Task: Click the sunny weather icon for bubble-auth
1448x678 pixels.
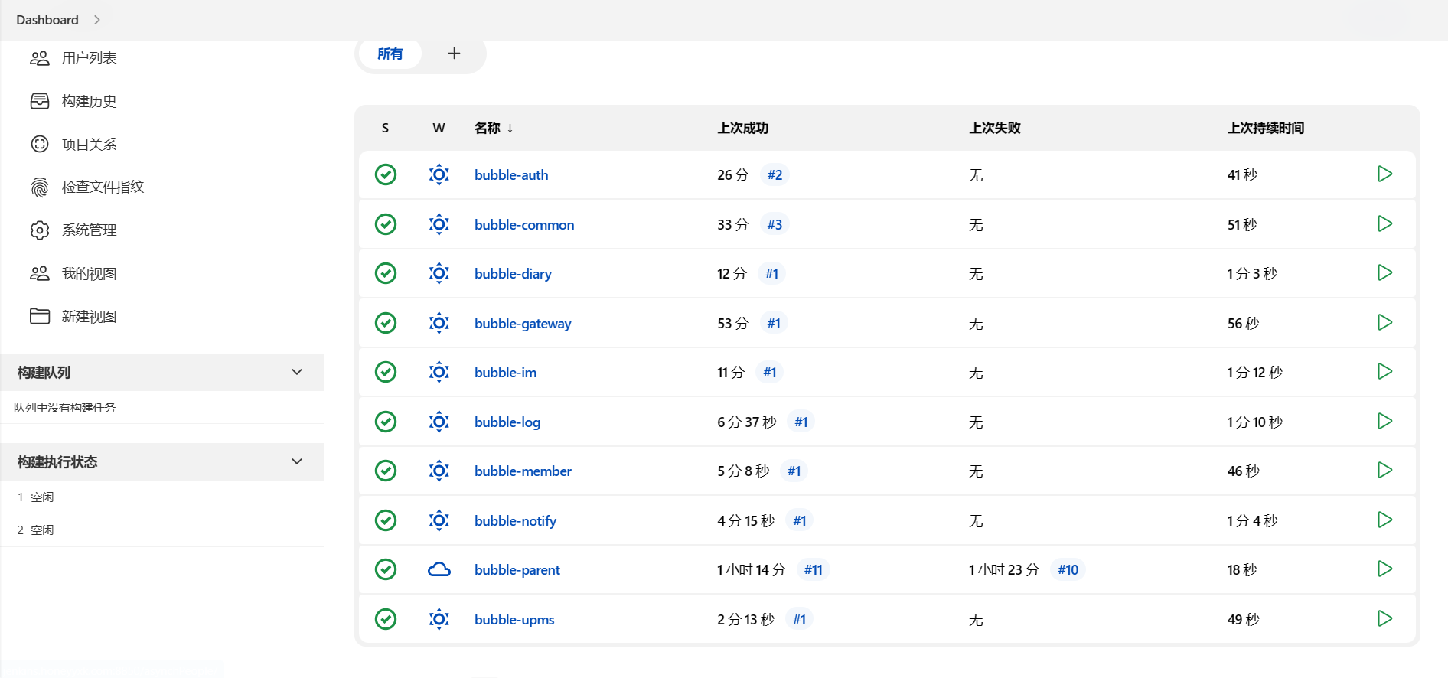Action: (x=439, y=174)
